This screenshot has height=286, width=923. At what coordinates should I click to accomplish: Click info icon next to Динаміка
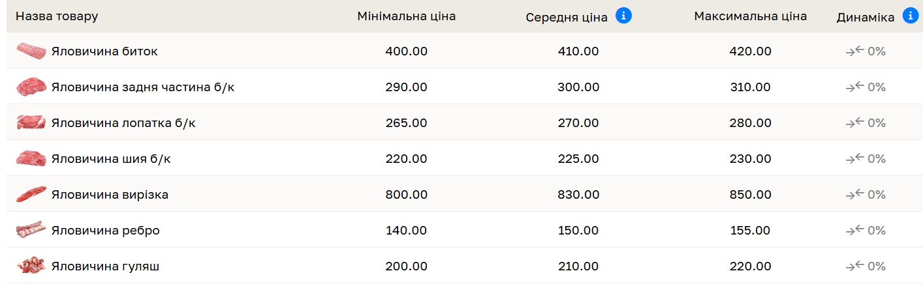coord(911,16)
